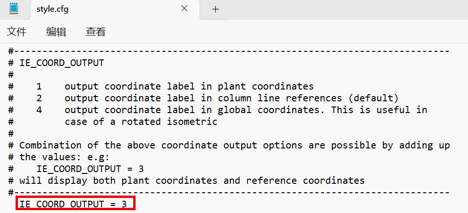The height and width of the screenshot is (213, 468).
Task: Click the Notepad app icon
Action: click(x=14, y=8)
